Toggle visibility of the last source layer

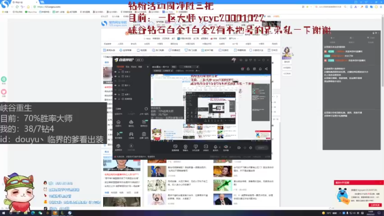[x=115, y=99]
